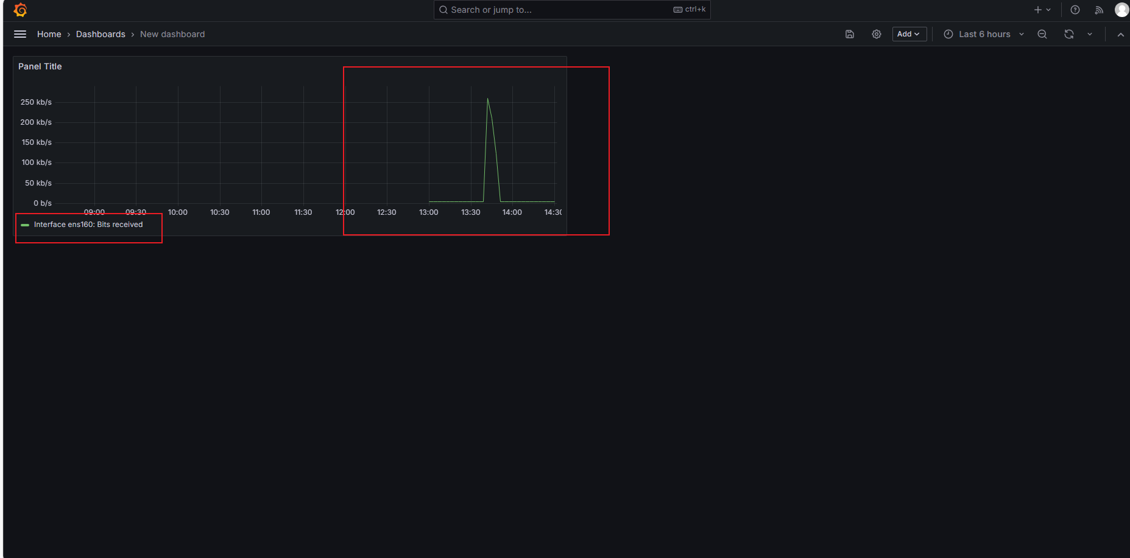Focus the Search or jump to field

[x=572, y=10]
